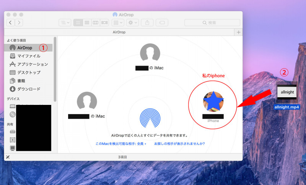Open the path dropdown left of view buttons
This screenshot has width=306, height=185.
pos(65,23)
